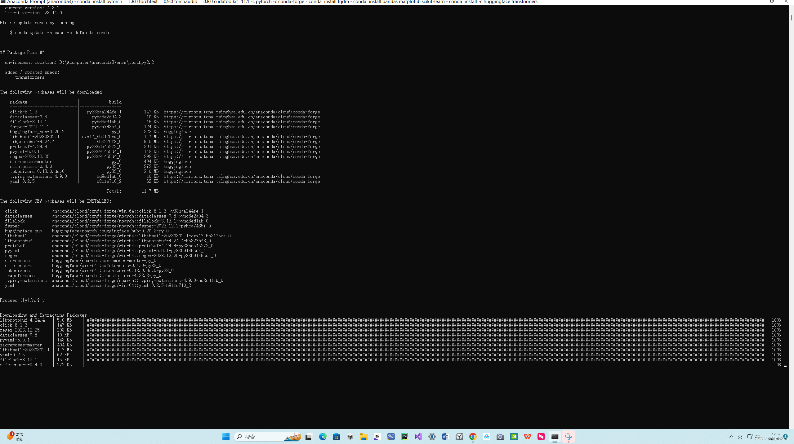Click "Downloading and Extracting Packages" line
The height and width of the screenshot is (444, 794).
point(43,315)
